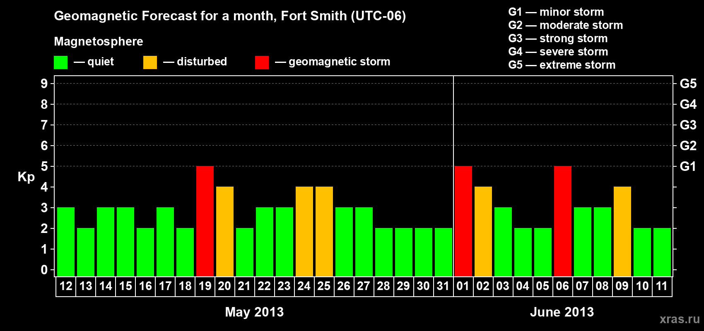Click the date label 21
The width and height of the screenshot is (704, 331).
pyautogui.click(x=244, y=286)
